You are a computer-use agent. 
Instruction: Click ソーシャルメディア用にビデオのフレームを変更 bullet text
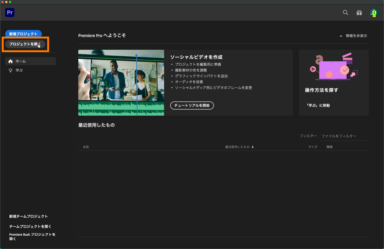click(x=213, y=88)
